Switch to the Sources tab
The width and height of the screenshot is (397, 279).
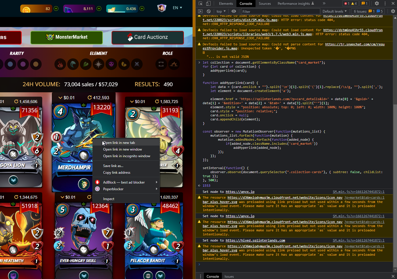pos(265,3)
